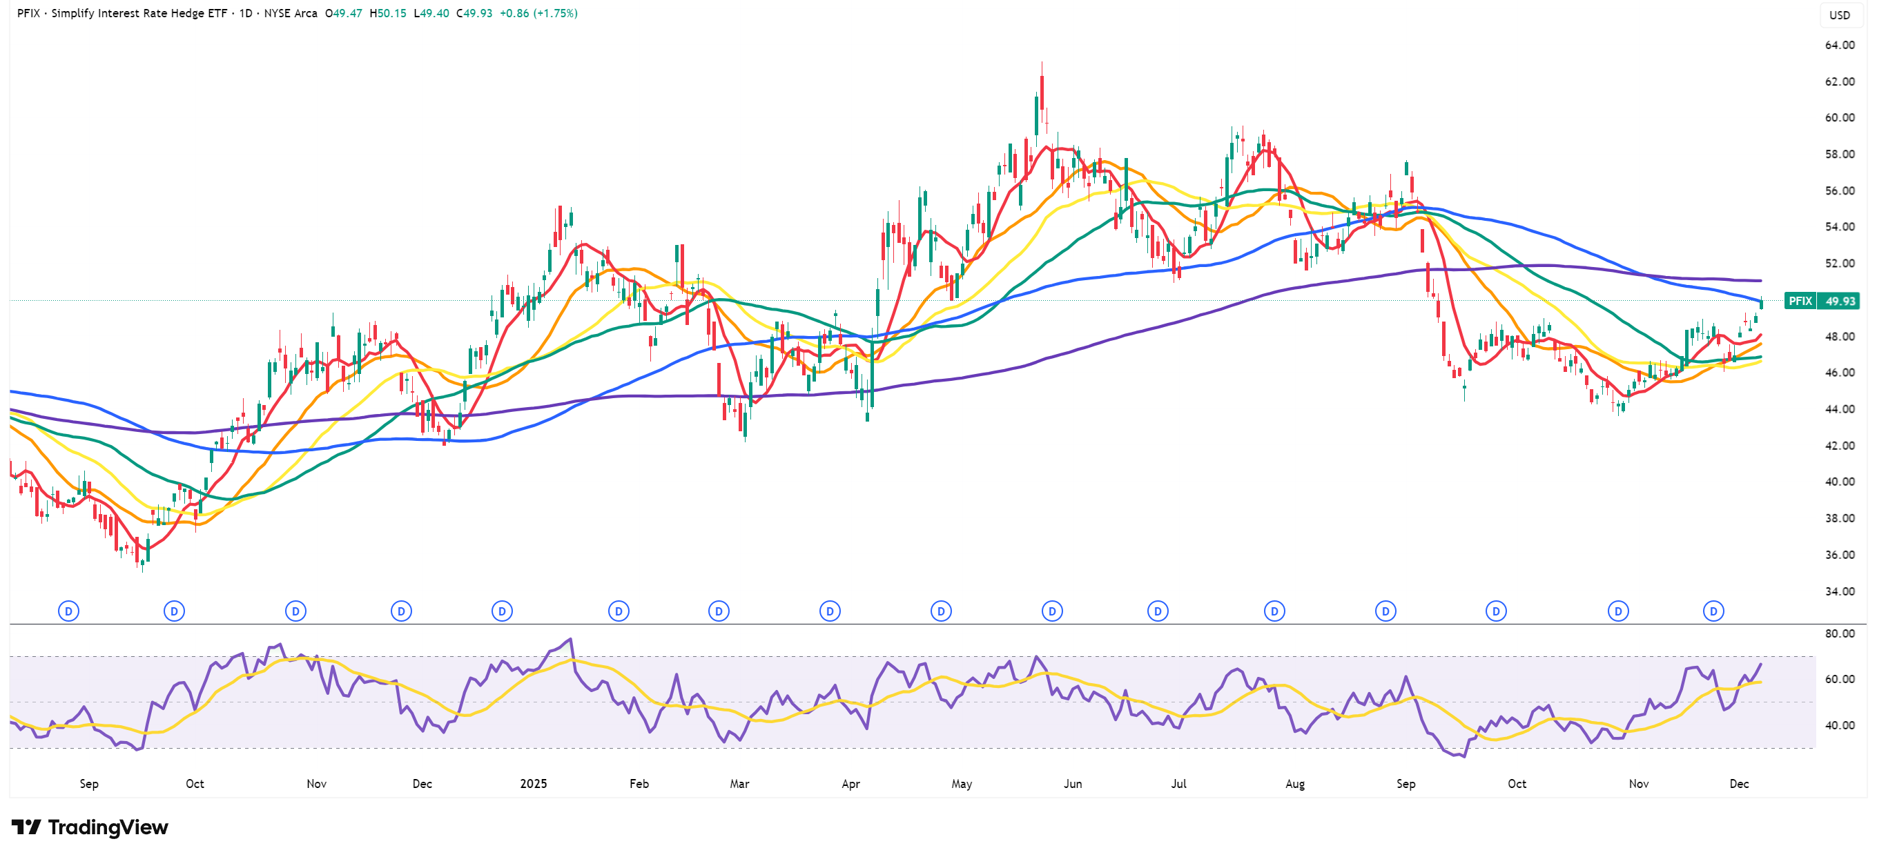Viewport: 1877px width, 857px height.
Task: Select the dividend marker above the first Dec label
Action: (x=402, y=611)
